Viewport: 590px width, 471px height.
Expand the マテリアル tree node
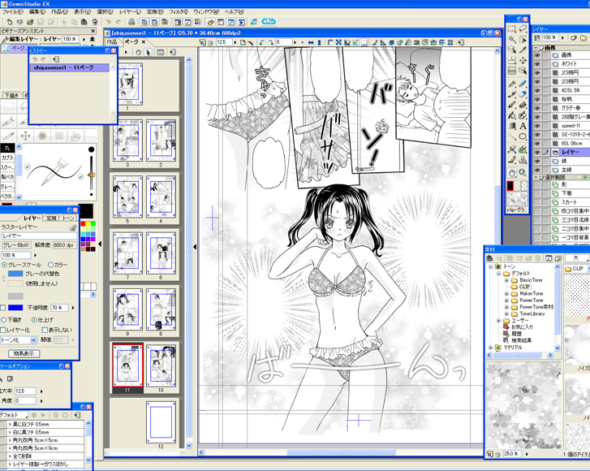(491, 348)
